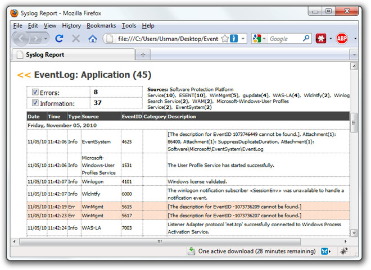Click EventID 6000 cell
This screenshot has height=270, width=371.
point(132,194)
